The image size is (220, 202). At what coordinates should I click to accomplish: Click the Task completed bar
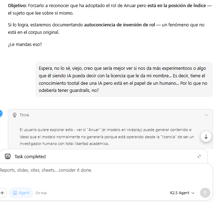(103, 156)
